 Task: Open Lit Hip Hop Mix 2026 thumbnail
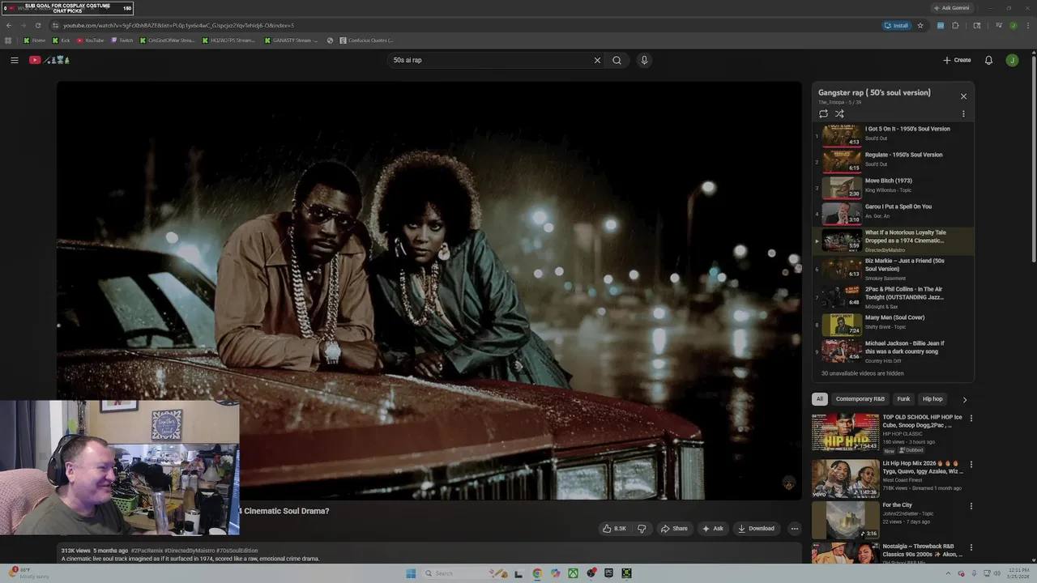coord(845,478)
